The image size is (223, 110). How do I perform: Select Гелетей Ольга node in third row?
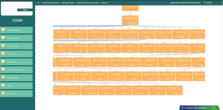(x=198, y=62)
